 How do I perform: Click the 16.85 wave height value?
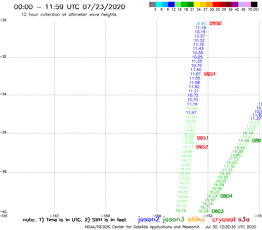click(x=235, y=155)
